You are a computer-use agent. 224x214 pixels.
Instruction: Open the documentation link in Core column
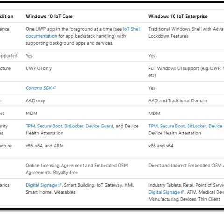[x=42, y=36]
